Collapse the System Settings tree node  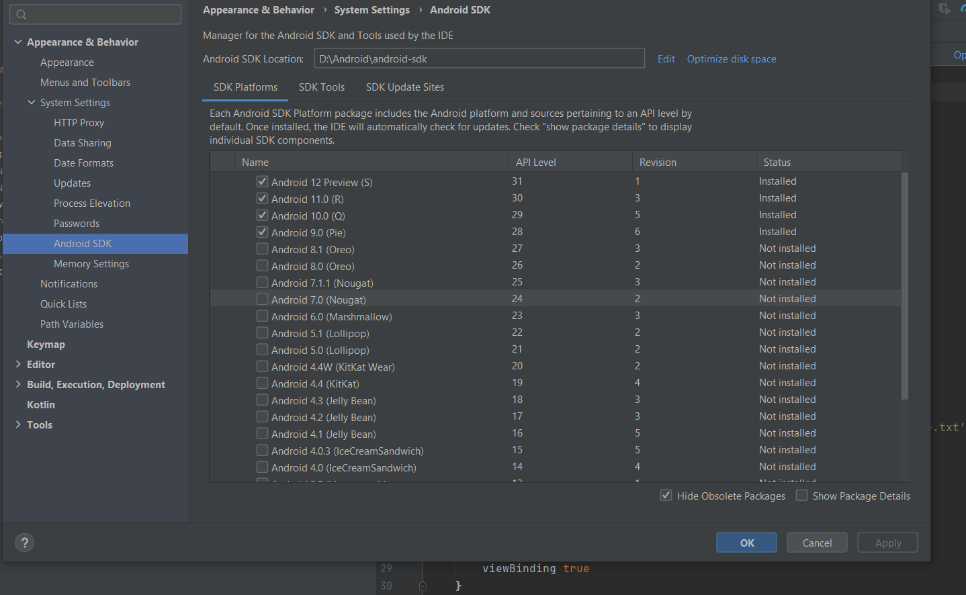[x=32, y=102]
